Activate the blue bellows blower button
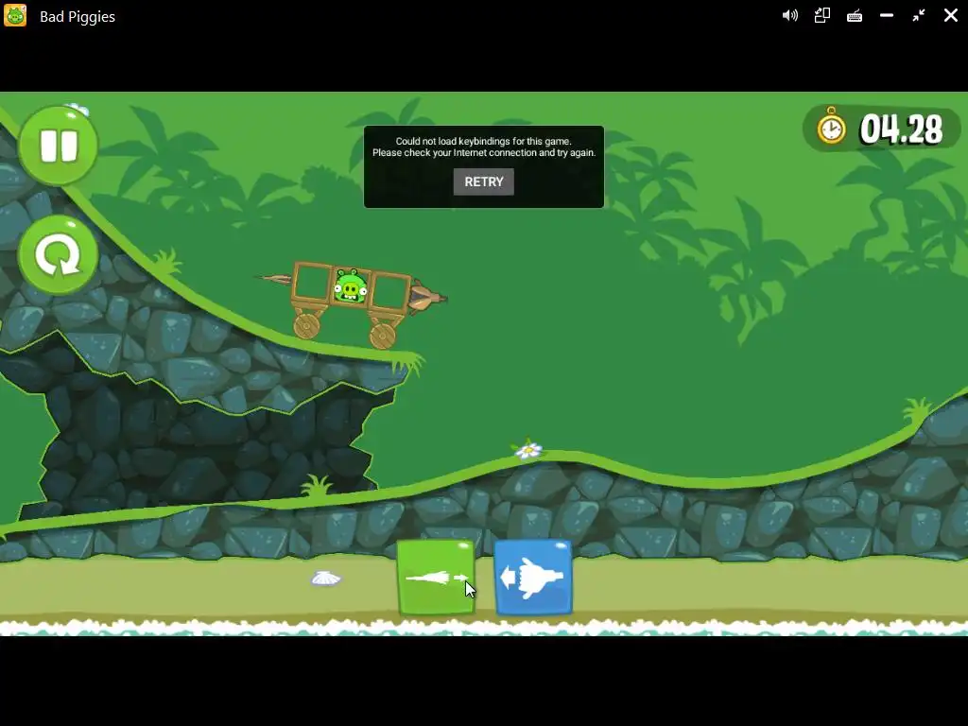Screen dimensions: 968x726 click(533, 578)
